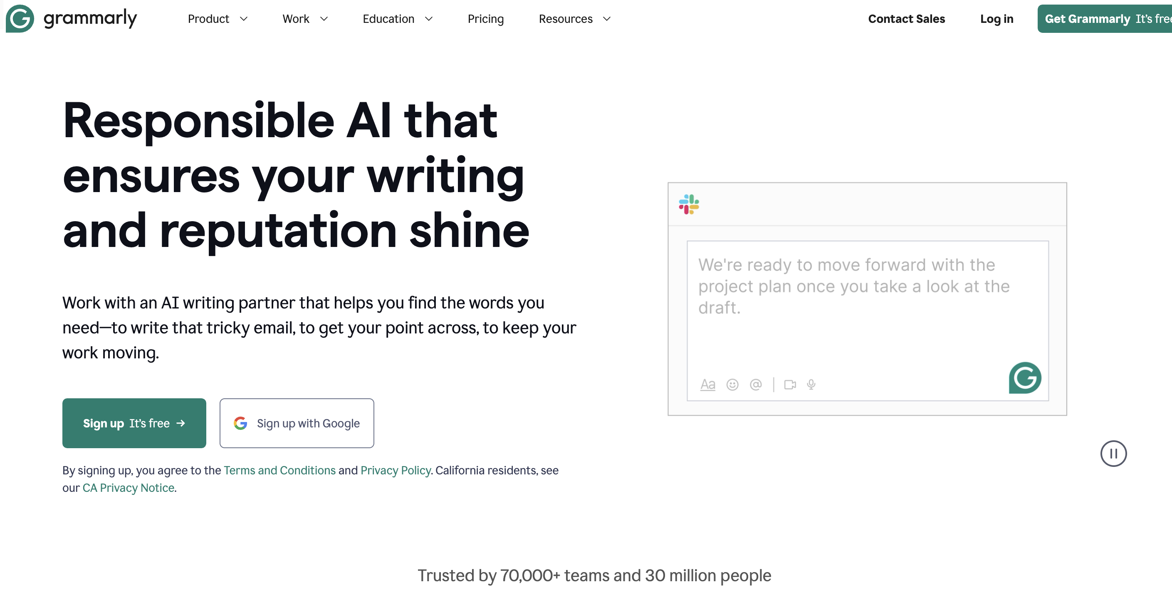Image resolution: width=1172 pixels, height=612 pixels.
Task: Click the emoji smiley face icon
Action: (733, 383)
